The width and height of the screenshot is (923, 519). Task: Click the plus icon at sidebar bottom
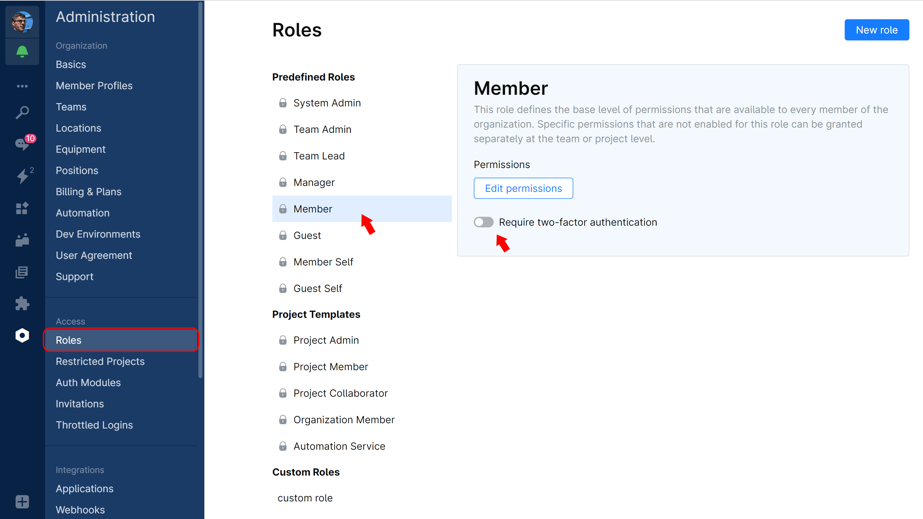pyautogui.click(x=22, y=501)
